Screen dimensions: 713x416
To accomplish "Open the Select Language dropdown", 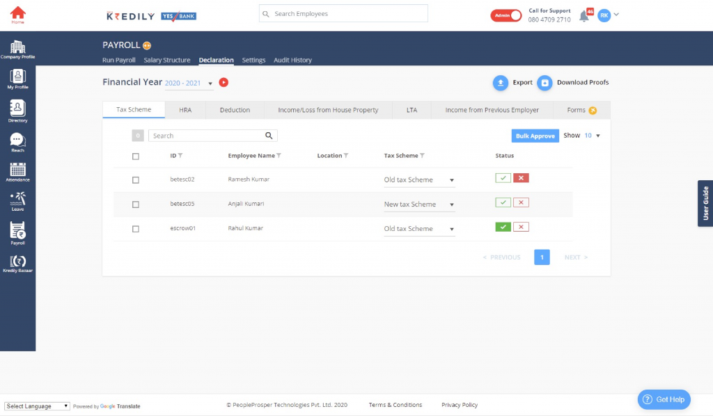I will tap(38, 406).
